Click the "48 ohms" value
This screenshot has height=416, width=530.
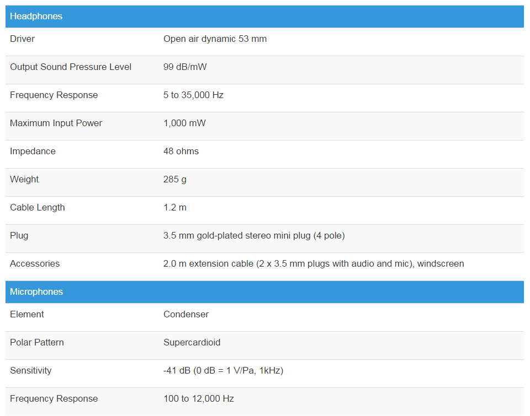click(x=181, y=151)
